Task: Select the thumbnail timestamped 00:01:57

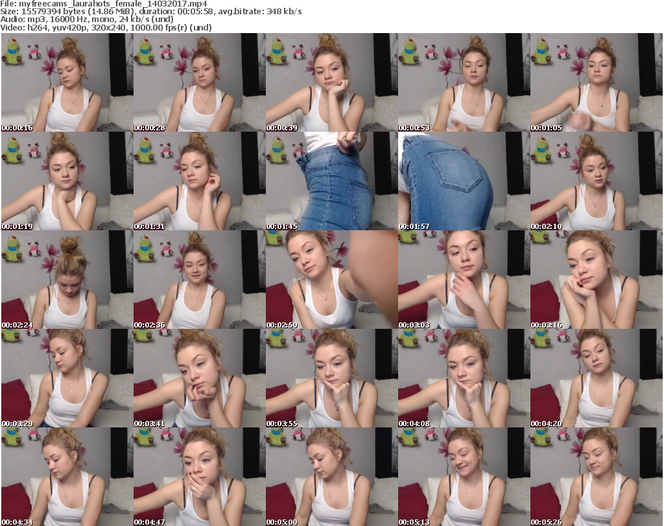Action: [x=464, y=181]
